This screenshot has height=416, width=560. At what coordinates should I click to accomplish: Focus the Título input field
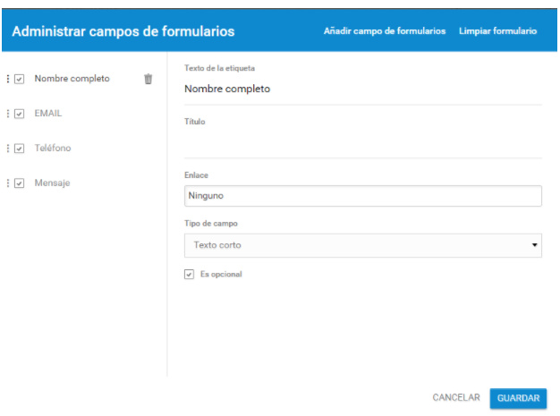click(x=363, y=143)
